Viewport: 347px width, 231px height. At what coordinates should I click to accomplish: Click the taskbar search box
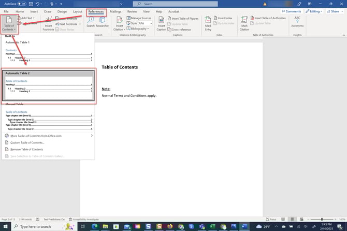44,226
